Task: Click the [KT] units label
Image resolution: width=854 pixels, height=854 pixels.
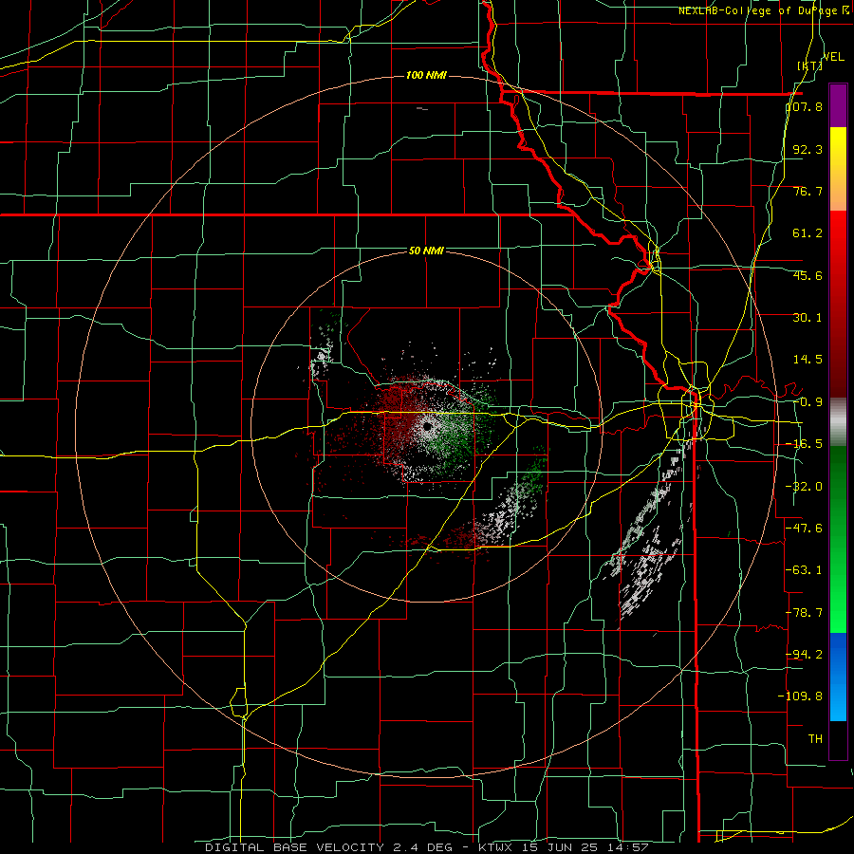Action: coord(810,65)
